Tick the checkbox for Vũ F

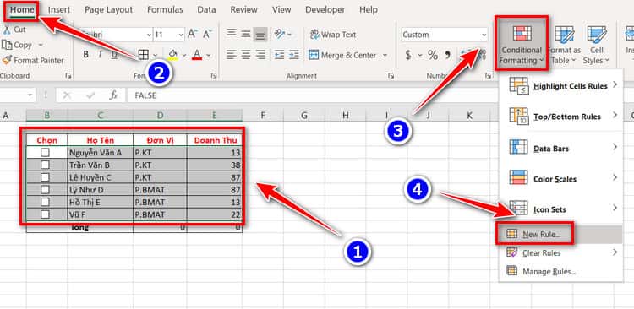coord(46,214)
